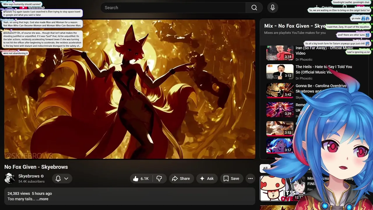Click 24,383 views 5 hours ago text
This screenshot has width=373, height=210.
(x=30, y=193)
